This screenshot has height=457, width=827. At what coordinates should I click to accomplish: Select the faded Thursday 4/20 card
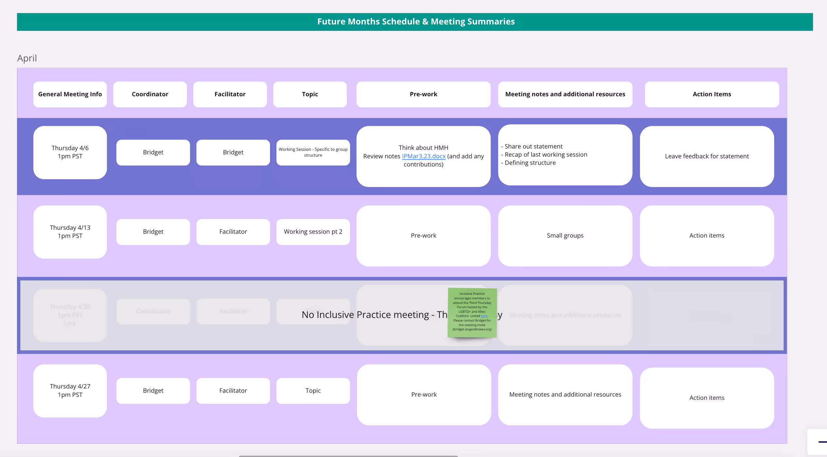[70, 315]
